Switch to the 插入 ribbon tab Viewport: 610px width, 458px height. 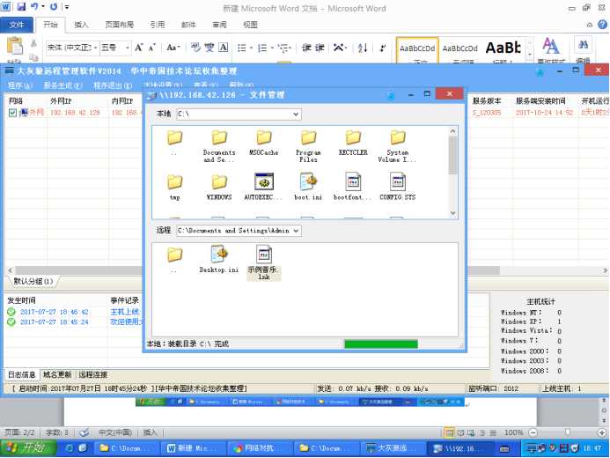[x=81, y=25]
